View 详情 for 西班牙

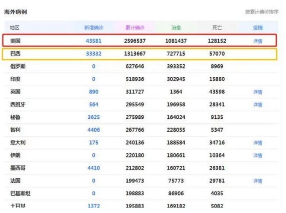pos(258,105)
